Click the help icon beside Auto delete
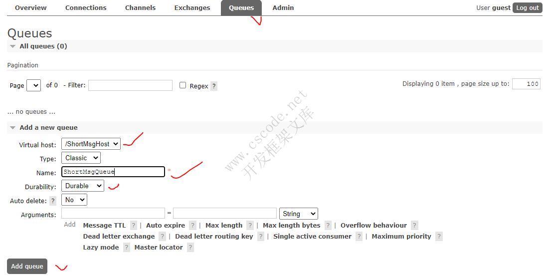Image resolution: width=546 pixels, height=276 pixels. (53, 201)
